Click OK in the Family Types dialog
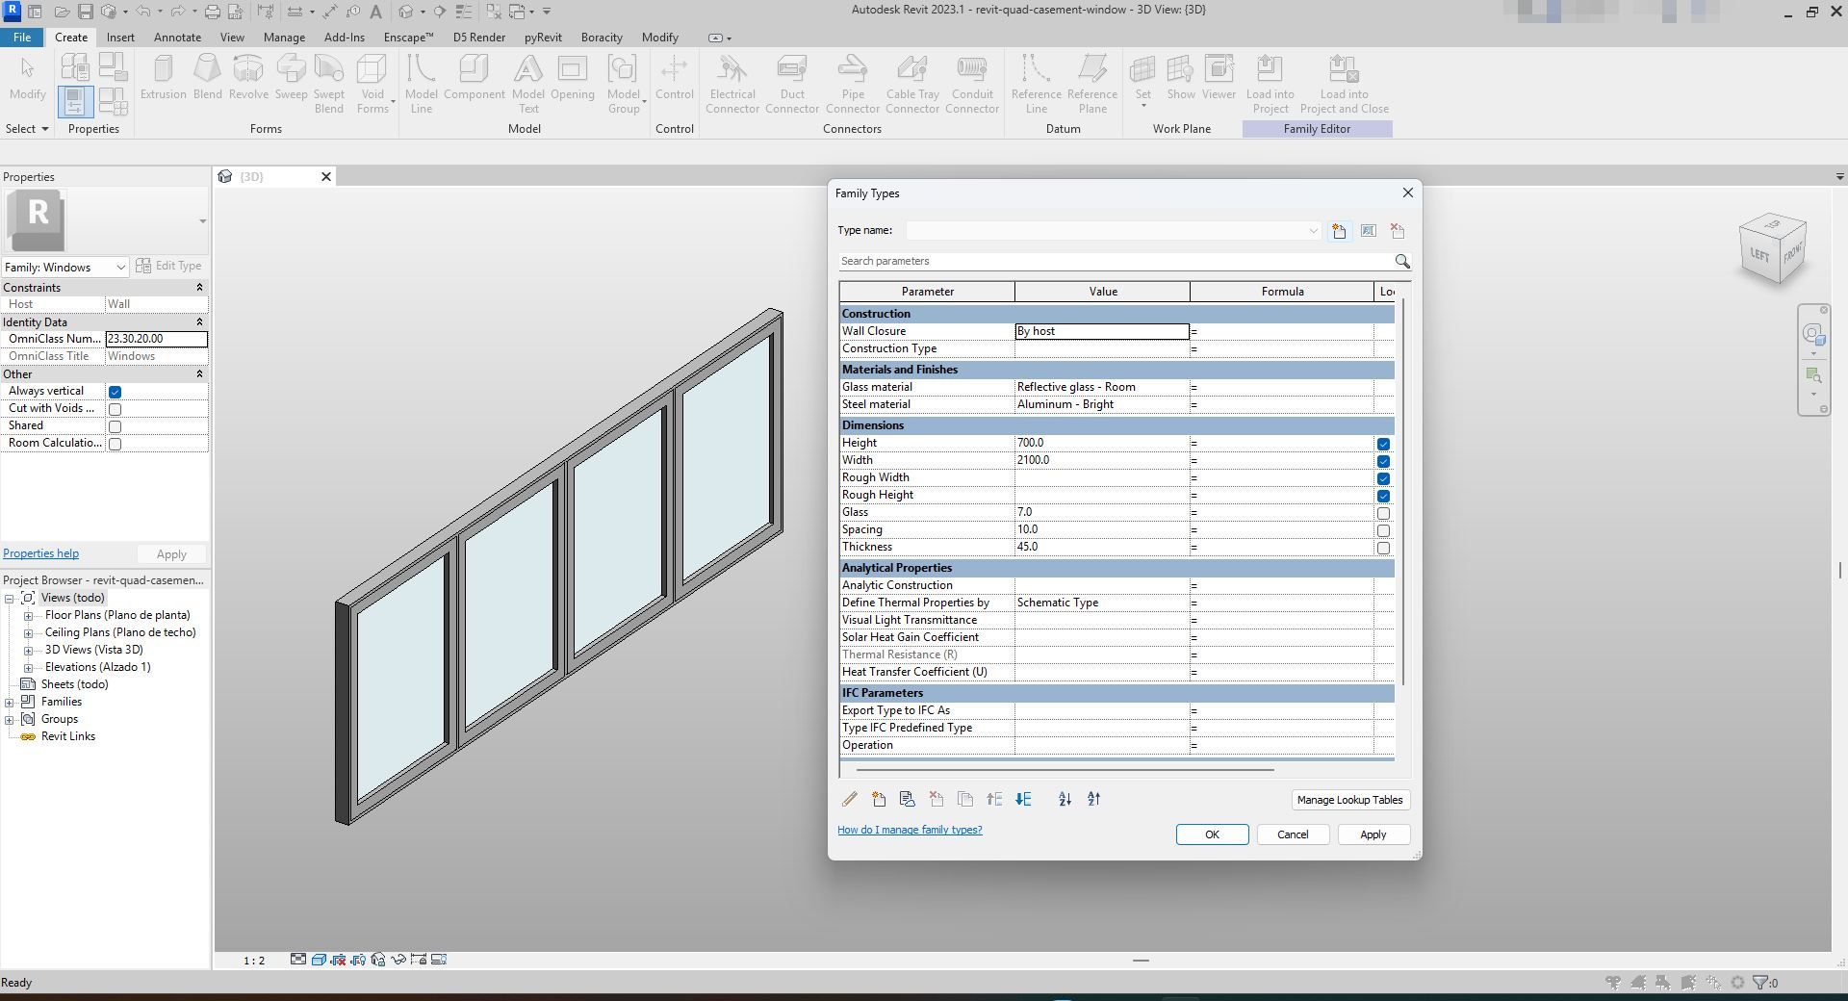 1212,834
